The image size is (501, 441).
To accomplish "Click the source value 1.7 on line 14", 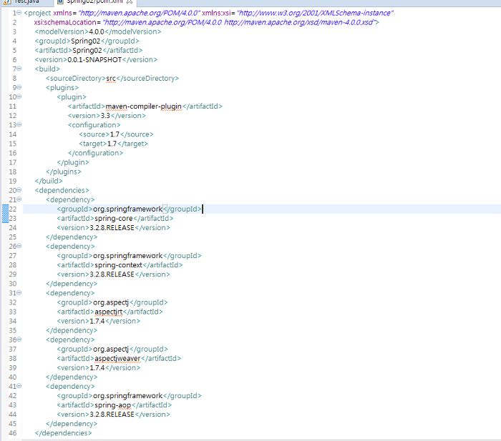I will 115,134.
